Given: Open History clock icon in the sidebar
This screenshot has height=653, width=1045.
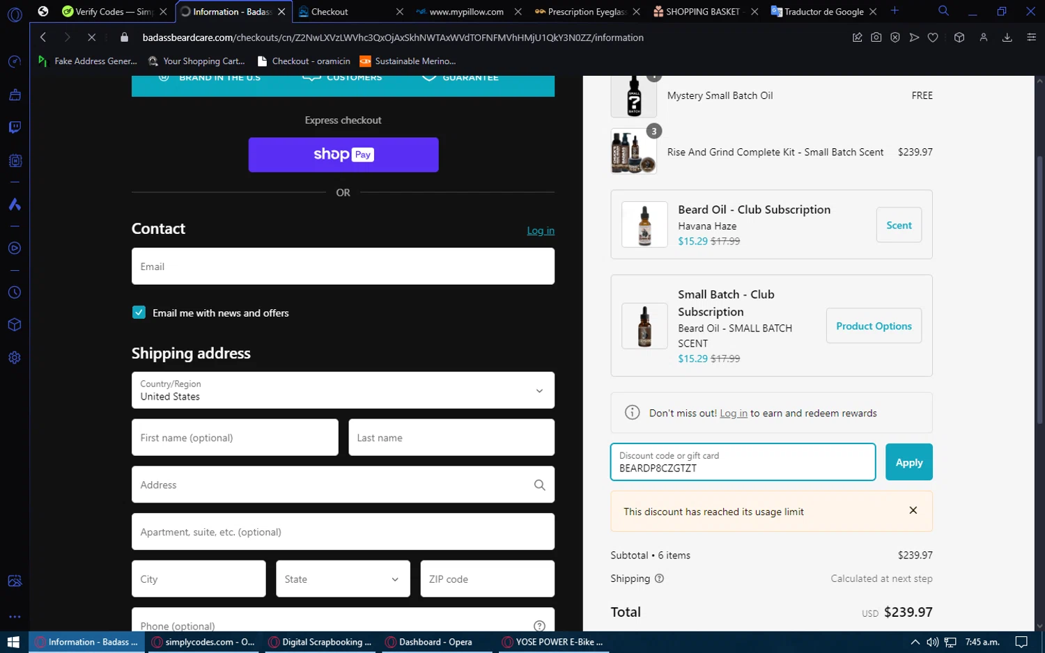Looking at the screenshot, I should tap(15, 292).
